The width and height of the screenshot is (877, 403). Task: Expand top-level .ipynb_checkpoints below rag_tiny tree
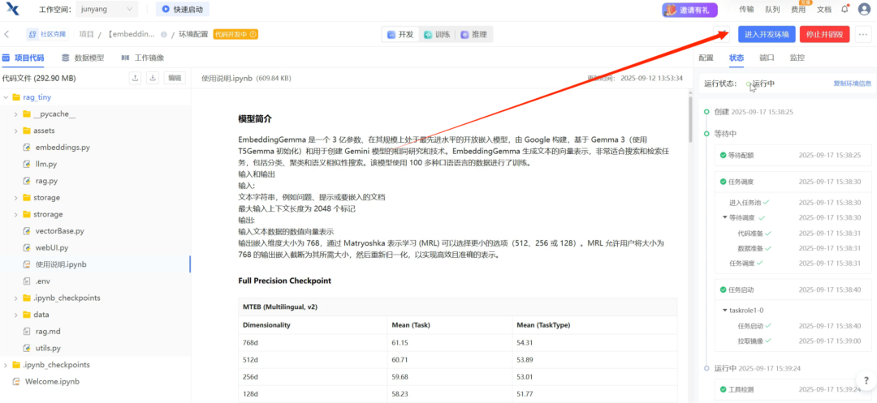click(x=6, y=365)
